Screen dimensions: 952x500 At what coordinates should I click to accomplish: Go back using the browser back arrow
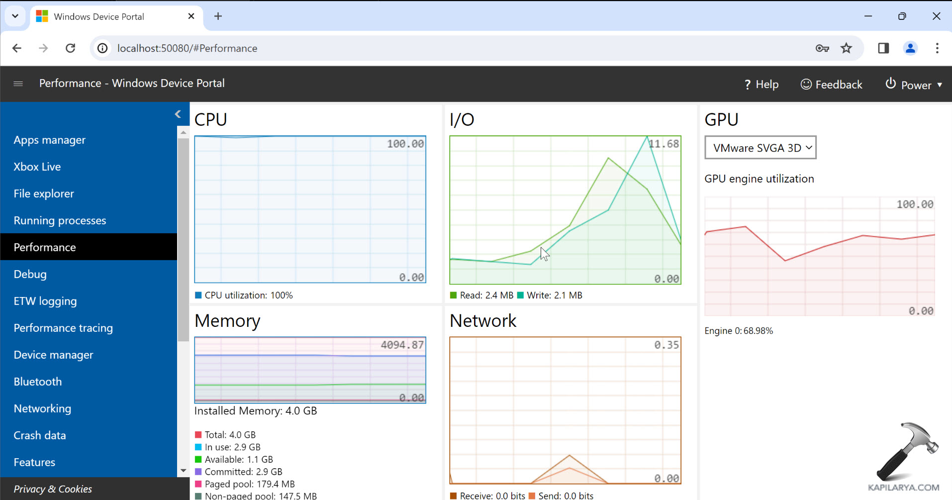(x=17, y=48)
